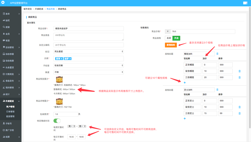Delete the 芝士加料 specification group

point(217,90)
